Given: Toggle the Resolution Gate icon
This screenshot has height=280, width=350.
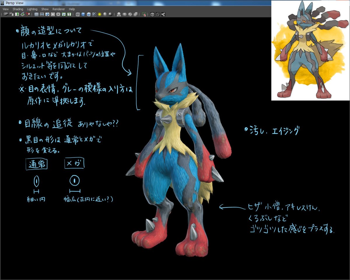Looking at the screenshot, I should (47, 14).
